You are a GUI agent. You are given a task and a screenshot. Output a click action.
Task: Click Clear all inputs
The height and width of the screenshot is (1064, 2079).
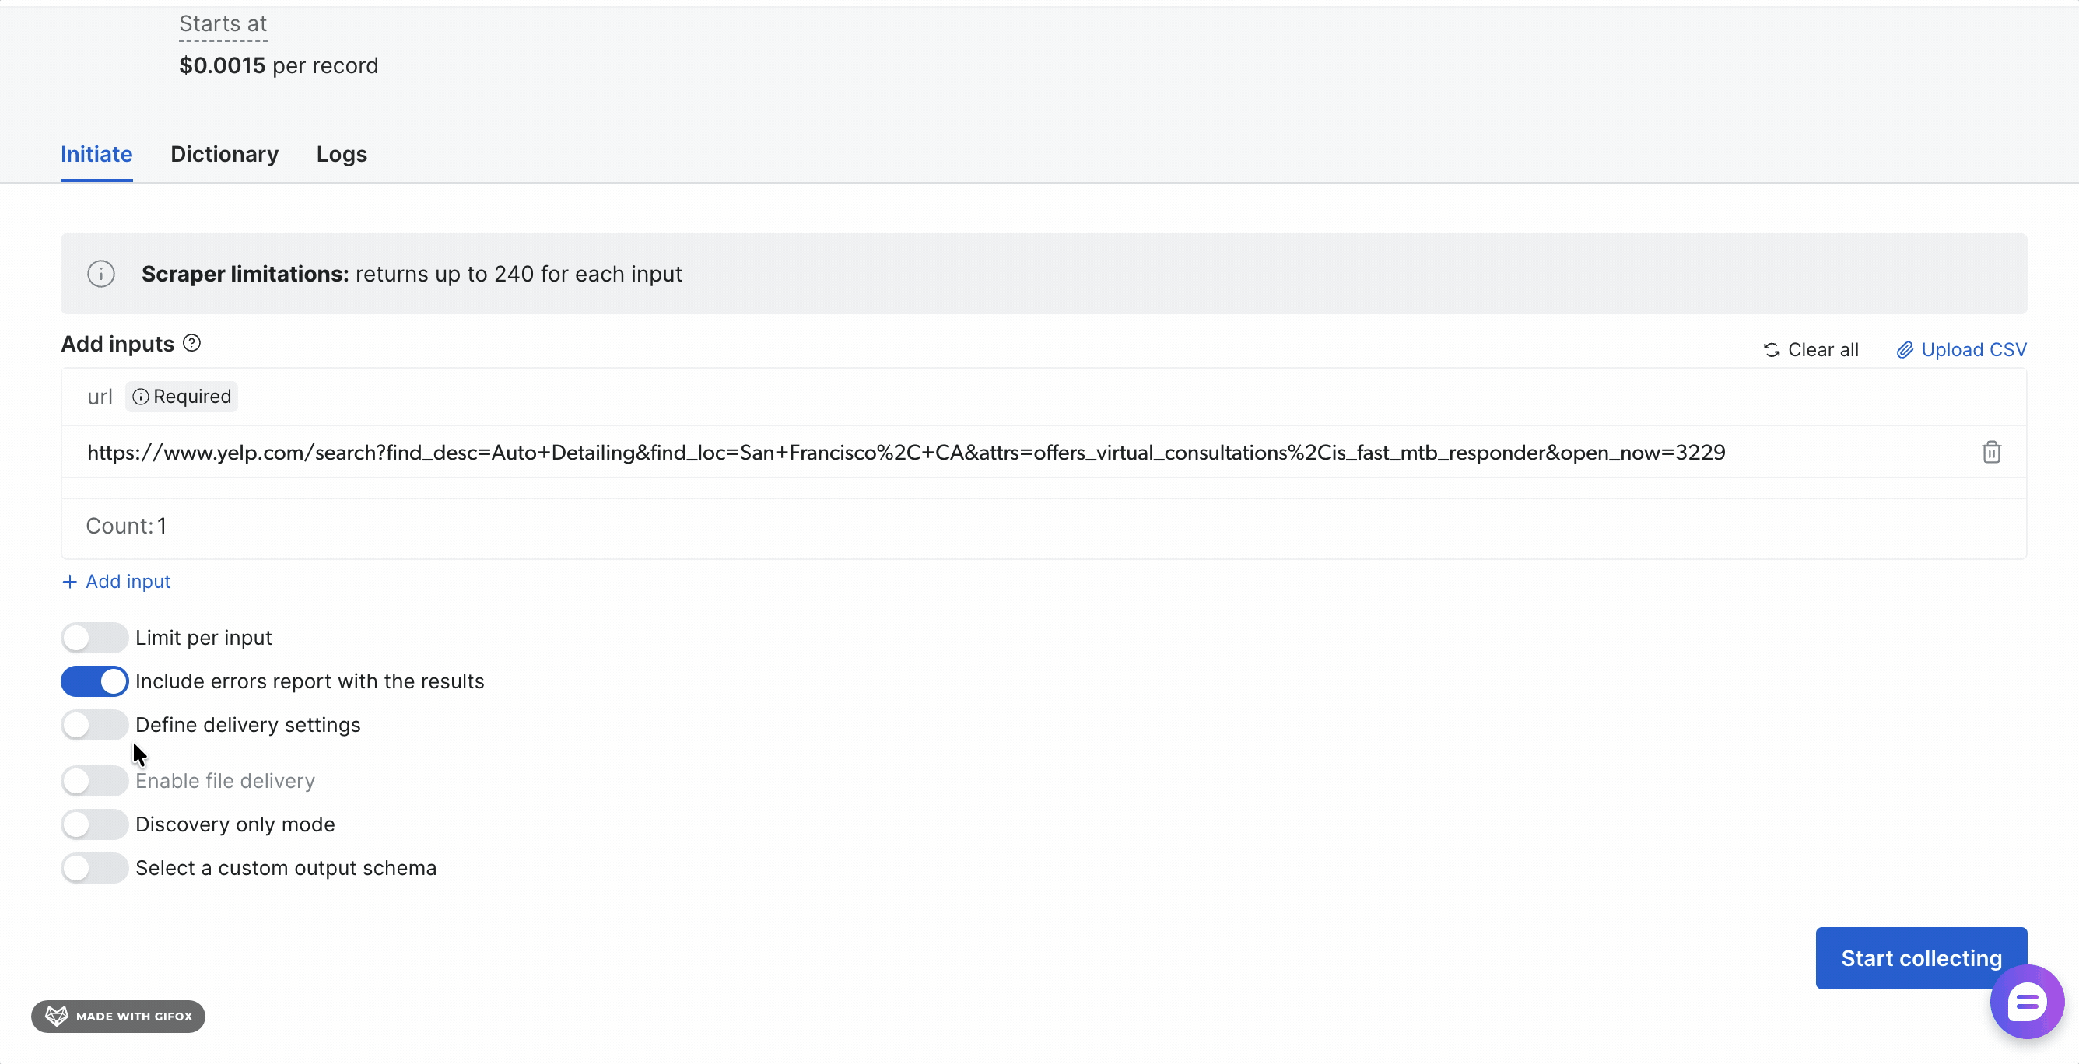coord(1811,350)
